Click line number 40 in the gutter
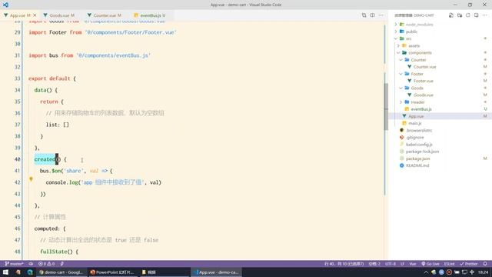 (17, 159)
